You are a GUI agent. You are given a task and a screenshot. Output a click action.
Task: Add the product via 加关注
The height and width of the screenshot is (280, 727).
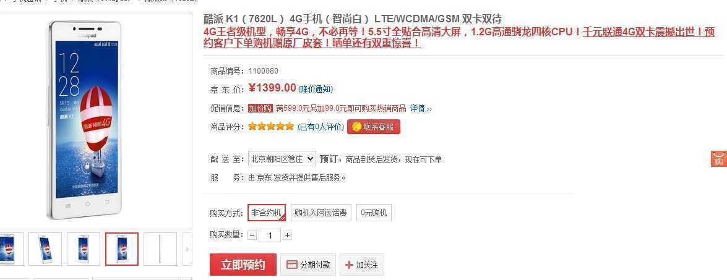[362, 265]
